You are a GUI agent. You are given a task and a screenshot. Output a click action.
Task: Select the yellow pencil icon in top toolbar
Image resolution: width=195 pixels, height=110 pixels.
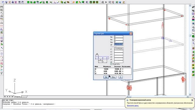124,2
